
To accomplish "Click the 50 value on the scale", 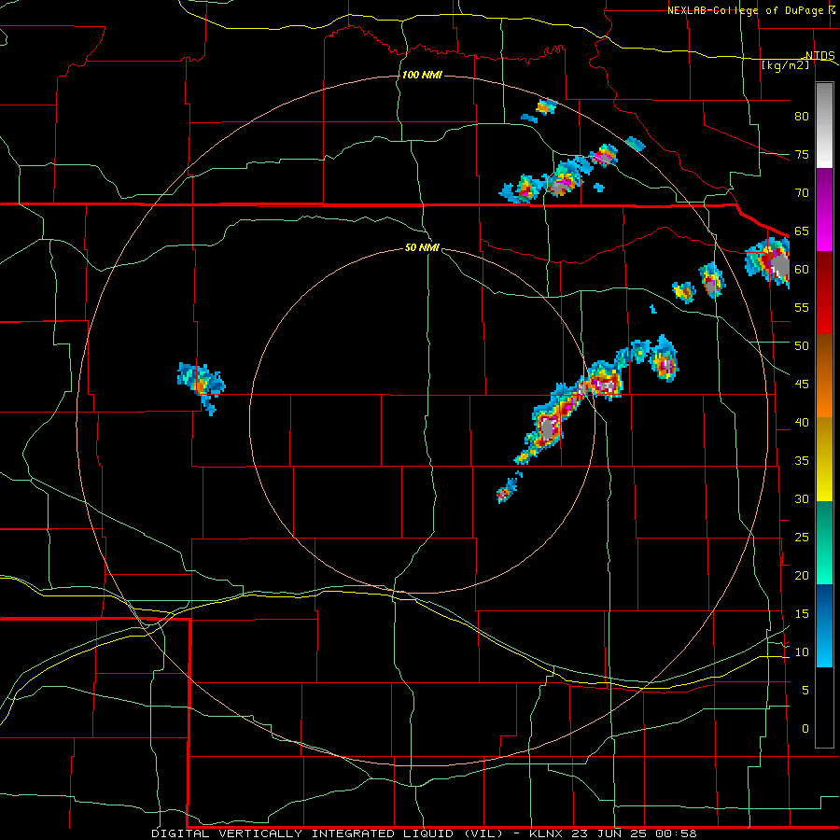I will tap(802, 346).
